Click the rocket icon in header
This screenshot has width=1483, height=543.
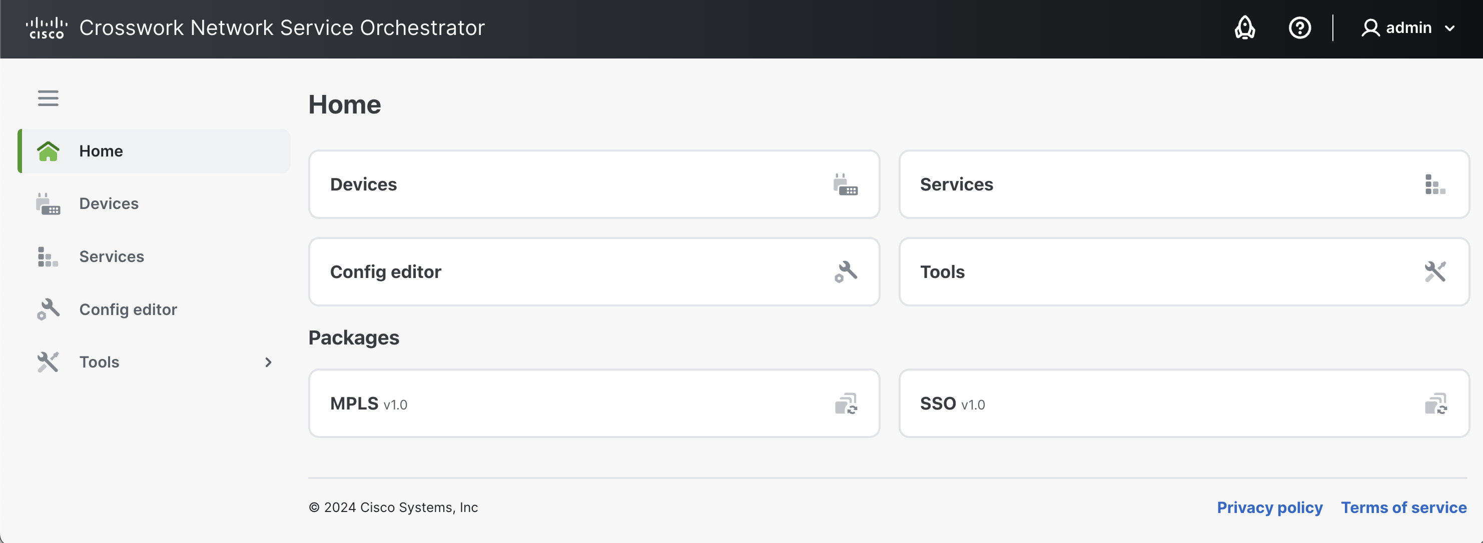(1245, 27)
